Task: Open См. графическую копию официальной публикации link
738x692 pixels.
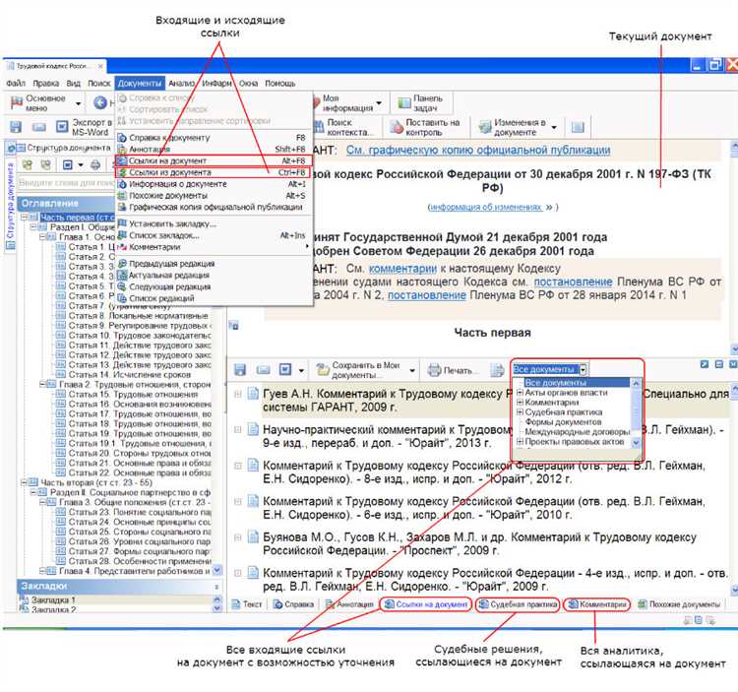Action: (x=478, y=151)
